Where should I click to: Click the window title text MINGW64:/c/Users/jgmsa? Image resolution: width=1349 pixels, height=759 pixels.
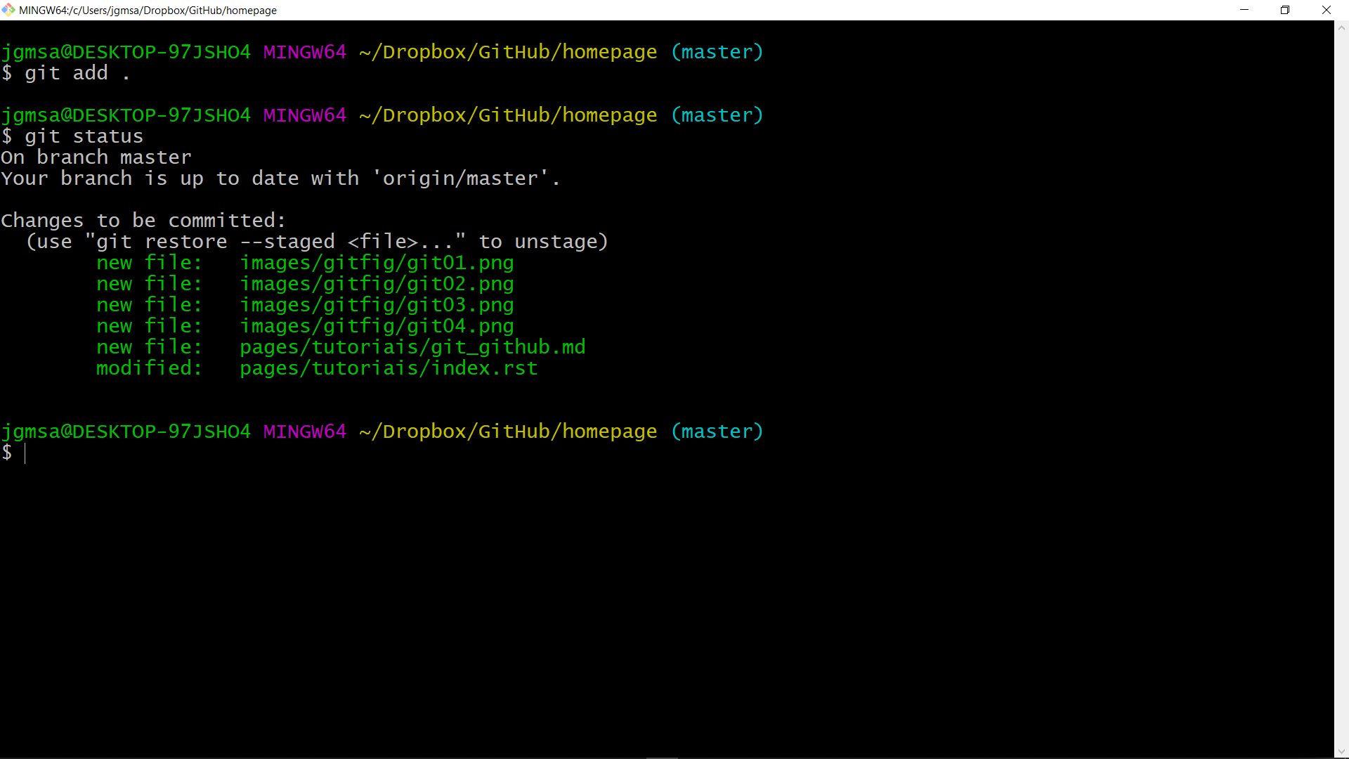148,11
